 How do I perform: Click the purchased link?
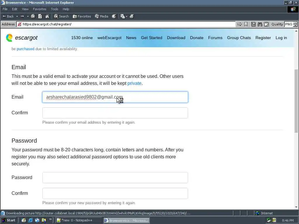26,49
